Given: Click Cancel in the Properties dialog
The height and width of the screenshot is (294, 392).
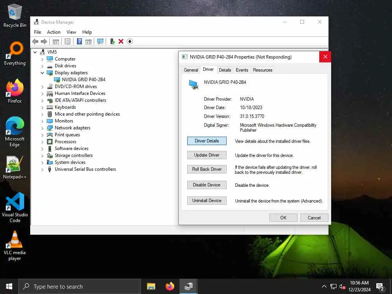Looking at the screenshot, I should tap(314, 218).
